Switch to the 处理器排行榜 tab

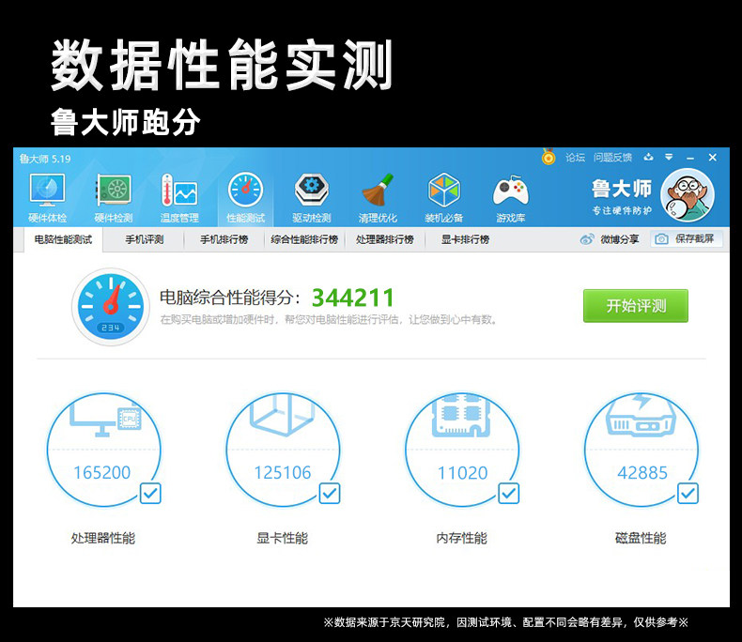tap(385, 239)
